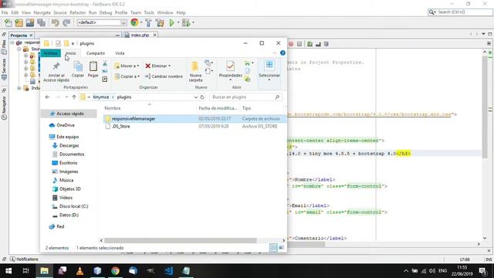
Task: Open the Copiar a dropdown in ribbon
Action: (x=127, y=76)
